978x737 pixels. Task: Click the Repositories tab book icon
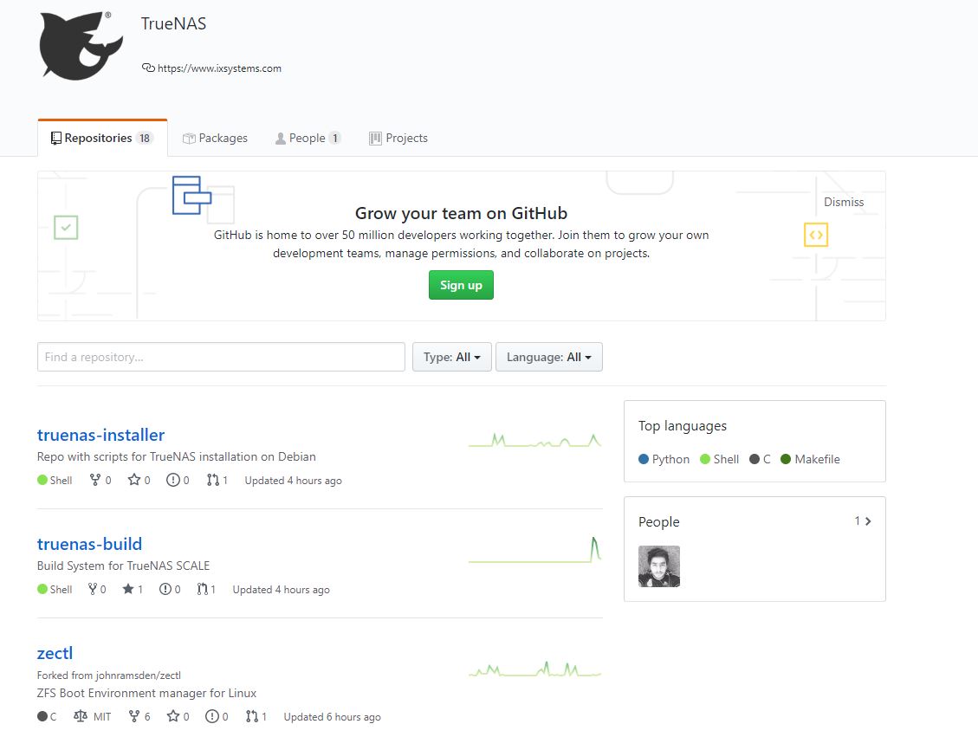(x=56, y=138)
